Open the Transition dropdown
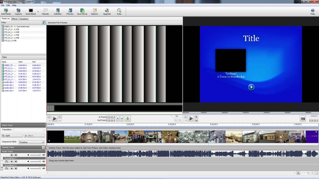This screenshot has height=179, width=319. click(x=29, y=130)
